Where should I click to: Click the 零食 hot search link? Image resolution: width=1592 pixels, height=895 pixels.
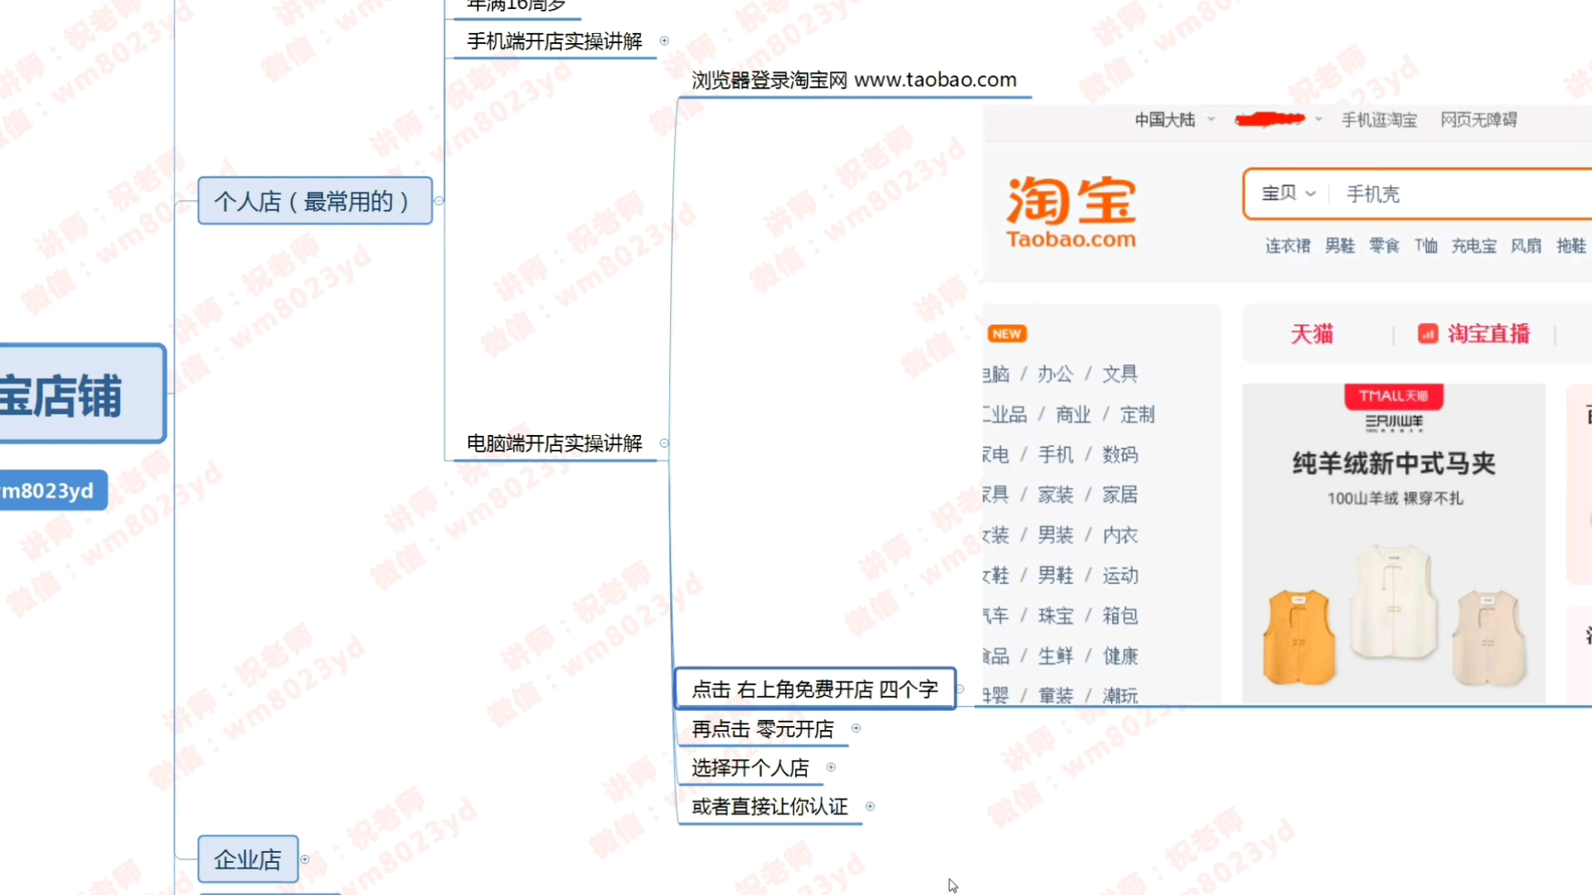pyautogui.click(x=1384, y=245)
